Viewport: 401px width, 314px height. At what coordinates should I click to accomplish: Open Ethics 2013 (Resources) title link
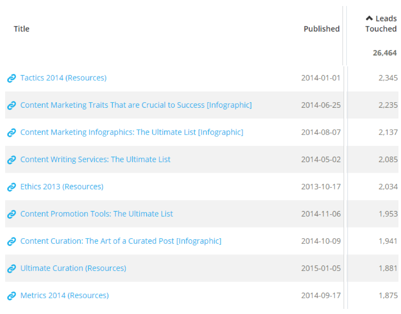pyautogui.click(x=62, y=187)
